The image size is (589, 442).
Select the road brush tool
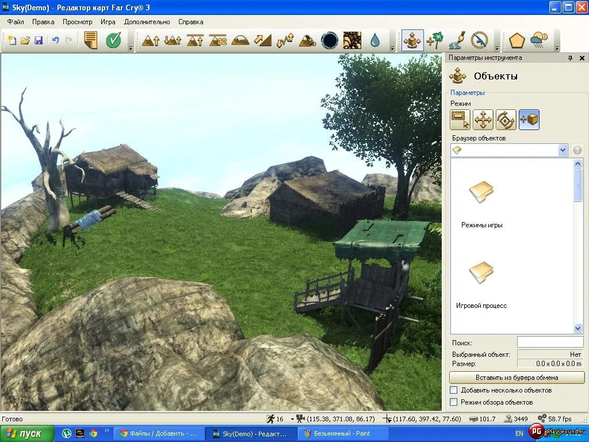457,40
